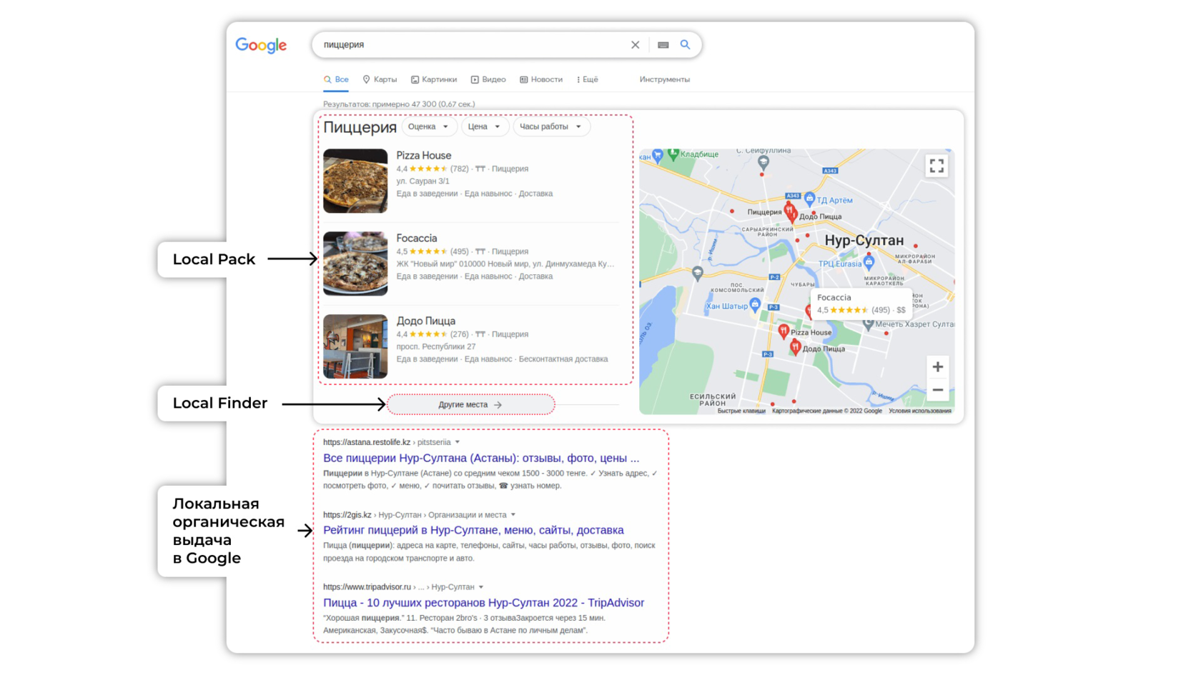Viewport: 1201px width, 675px height.
Task: Click Нур-Султан city label on map
Action: point(864,240)
